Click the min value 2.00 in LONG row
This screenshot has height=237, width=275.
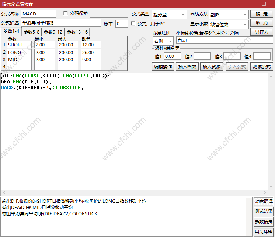45,52
